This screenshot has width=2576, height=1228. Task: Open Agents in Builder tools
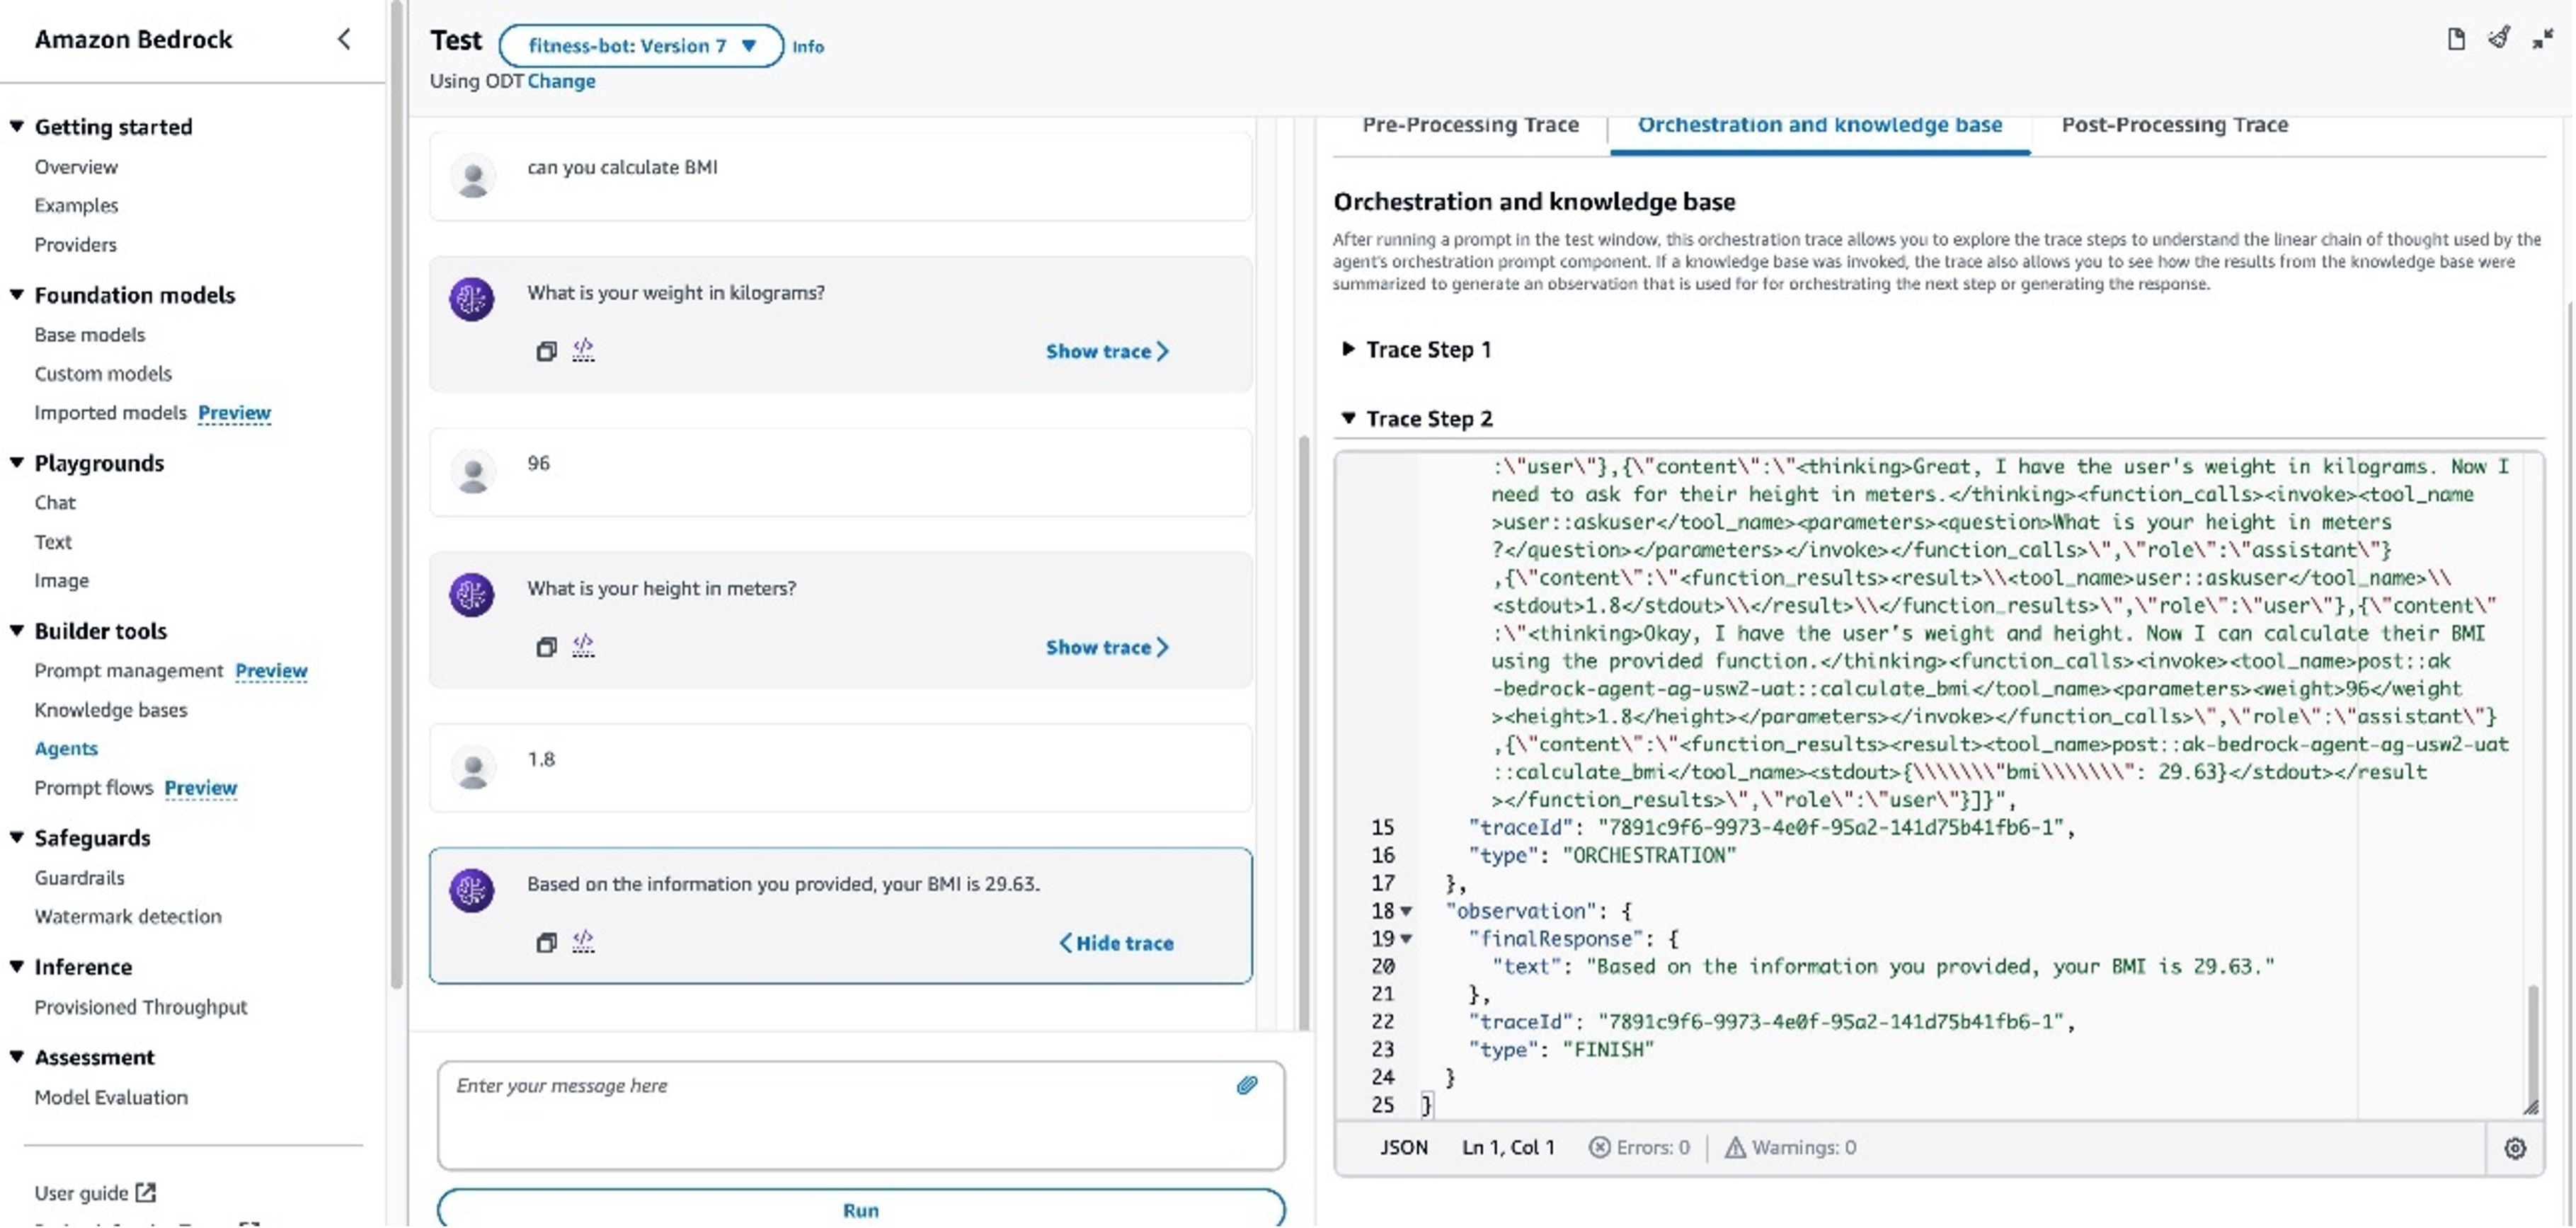tap(66, 748)
